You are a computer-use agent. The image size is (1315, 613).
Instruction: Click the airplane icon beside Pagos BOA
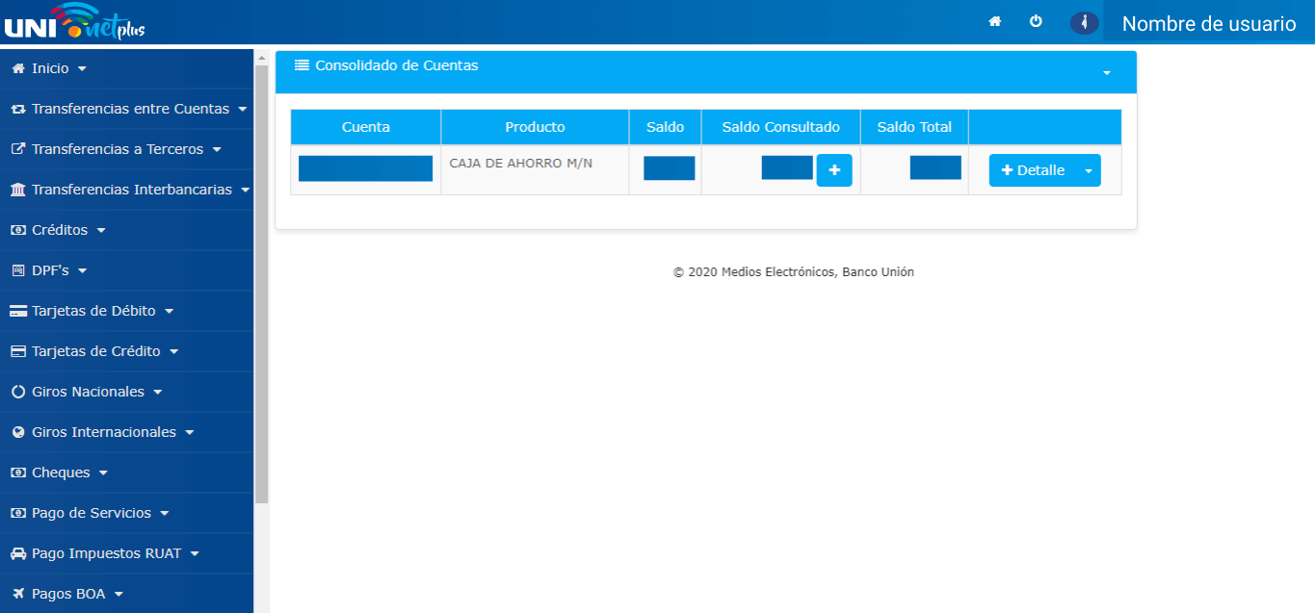[x=17, y=595]
